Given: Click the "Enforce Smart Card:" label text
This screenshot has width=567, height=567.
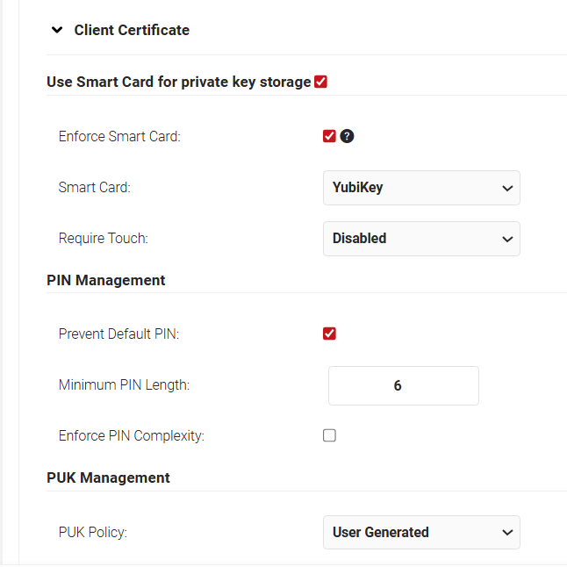Looking at the screenshot, I should 119,136.
